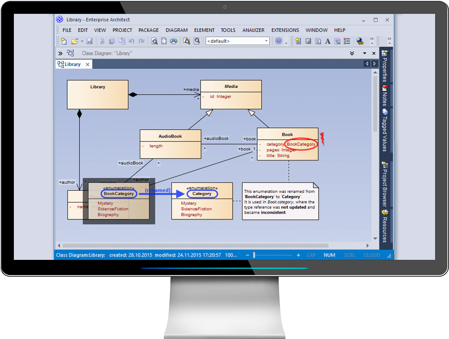Show more toolbar buttons after the globe icon
This screenshot has height=339, width=449.
(x=372, y=41)
